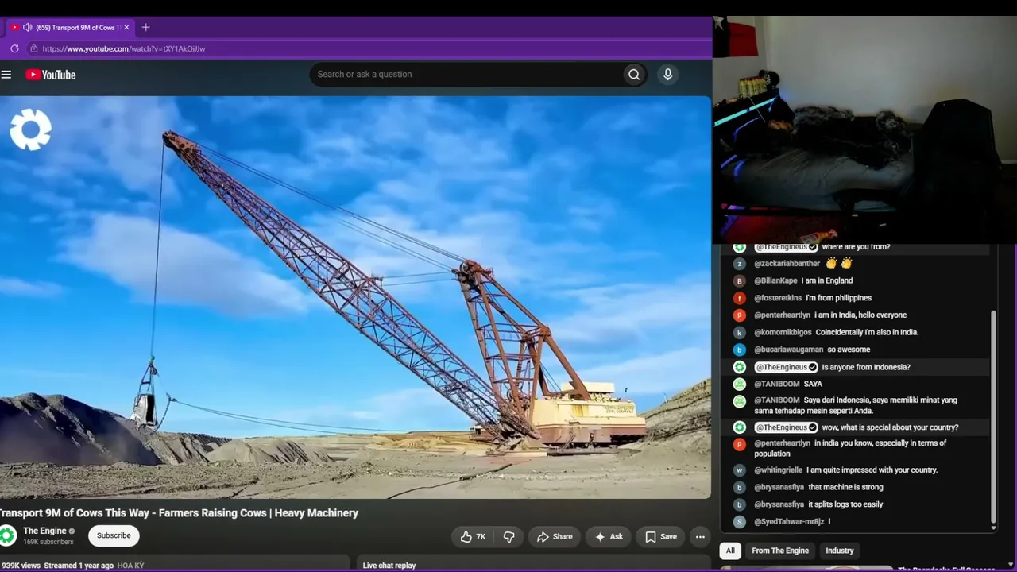This screenshot has width=1017, height=572.
Task: Click the avatar of @zackariahbanther in chat
Action: click(x=739, y=264)
